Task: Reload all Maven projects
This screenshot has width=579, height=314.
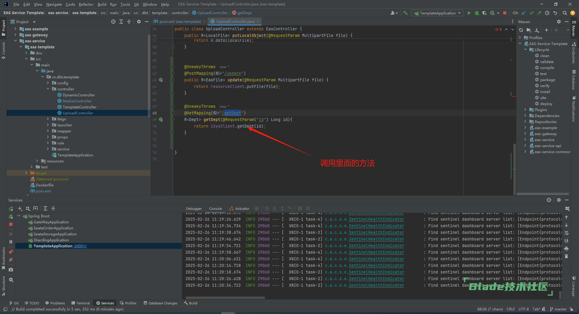Action: (521, 30)
